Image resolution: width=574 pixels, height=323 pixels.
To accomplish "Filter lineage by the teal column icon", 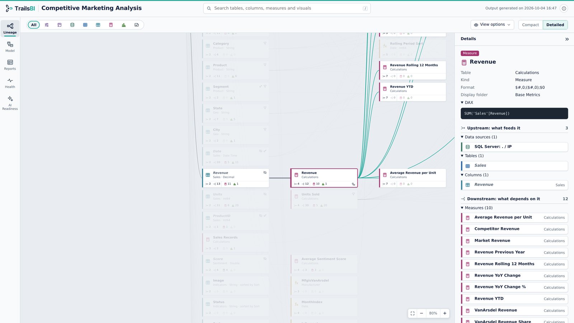I will [x=98, y=25].
